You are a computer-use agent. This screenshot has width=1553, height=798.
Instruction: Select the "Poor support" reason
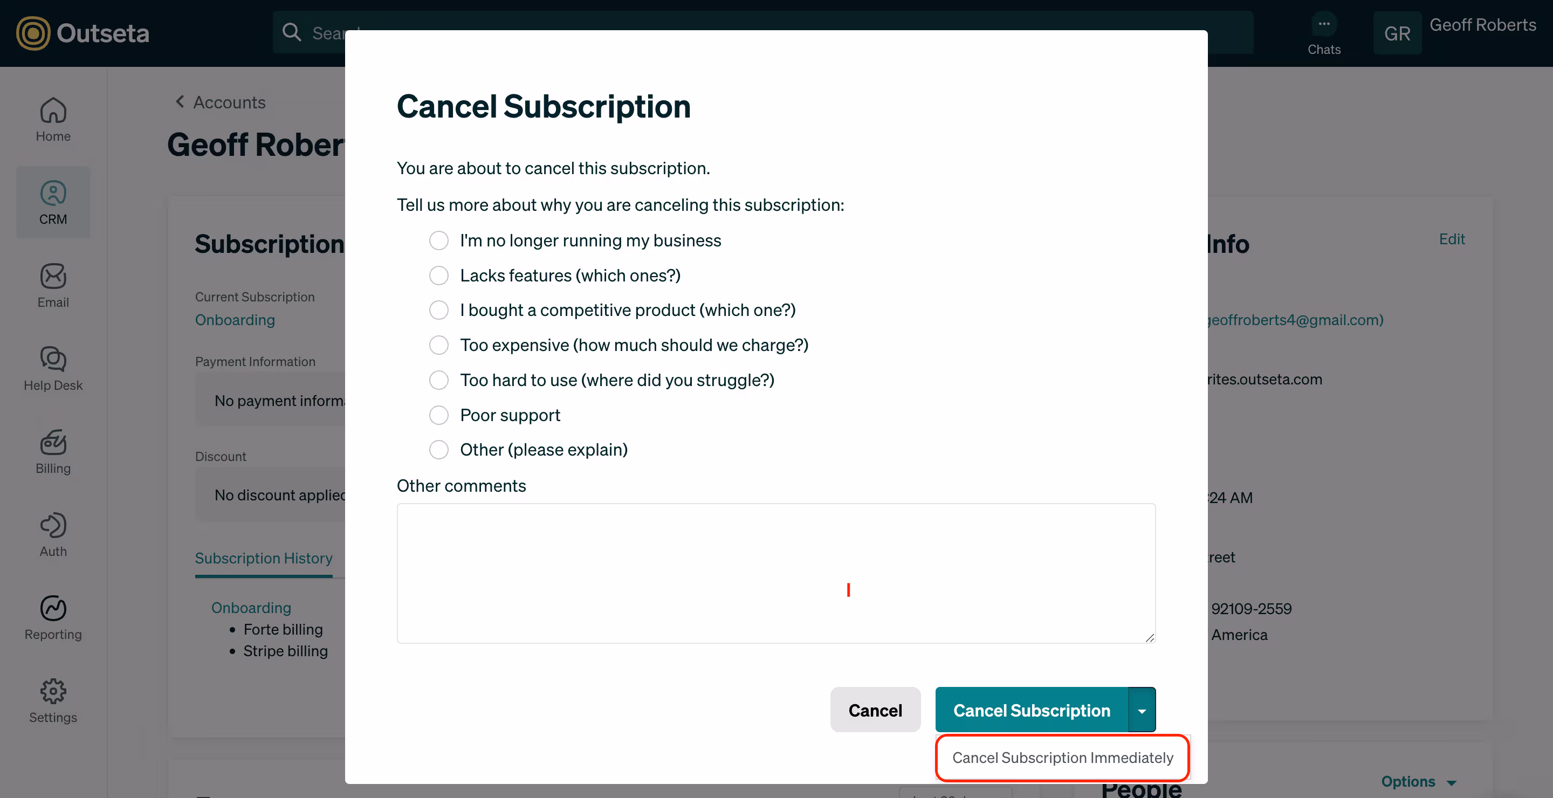[439, 415]
